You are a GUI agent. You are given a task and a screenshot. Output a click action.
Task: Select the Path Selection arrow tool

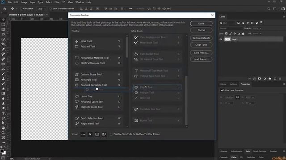[3, 123]
